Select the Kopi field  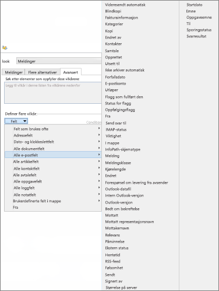(x=109, y=31)
